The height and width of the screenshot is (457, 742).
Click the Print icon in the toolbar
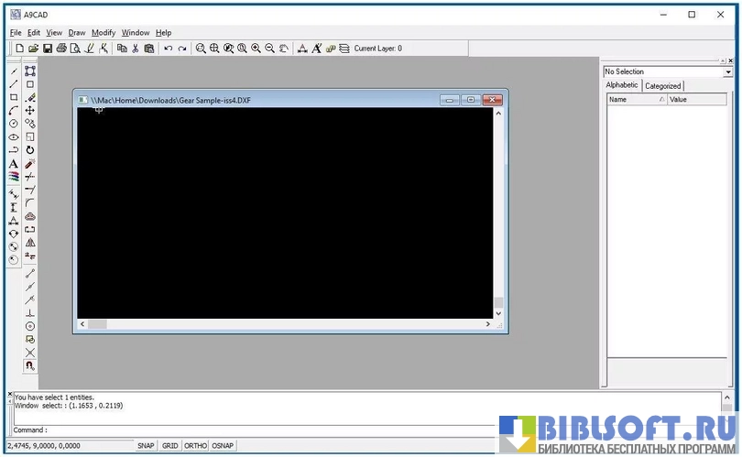[x=61, y=49]
